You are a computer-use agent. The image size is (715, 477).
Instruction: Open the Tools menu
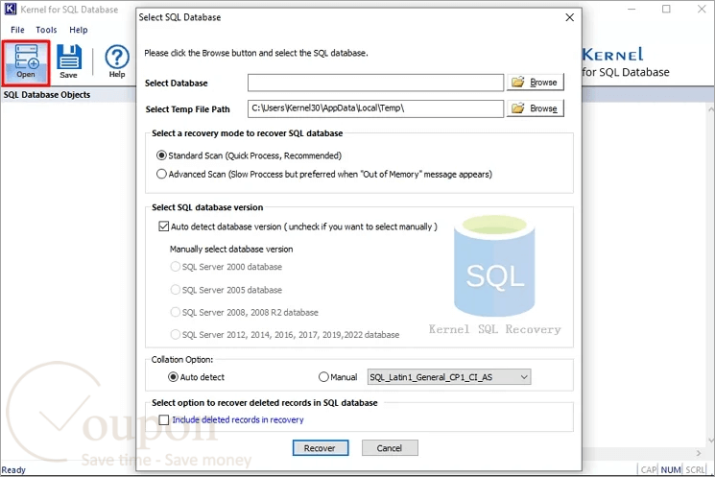(46, 30)
